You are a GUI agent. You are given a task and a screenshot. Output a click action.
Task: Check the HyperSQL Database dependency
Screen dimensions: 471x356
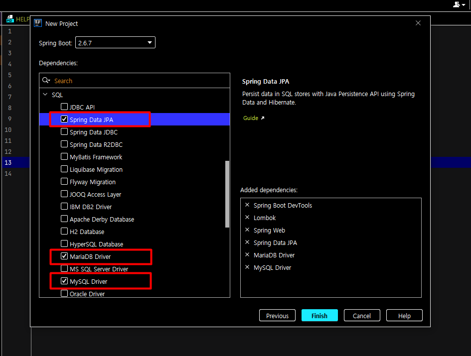[64, 243]
